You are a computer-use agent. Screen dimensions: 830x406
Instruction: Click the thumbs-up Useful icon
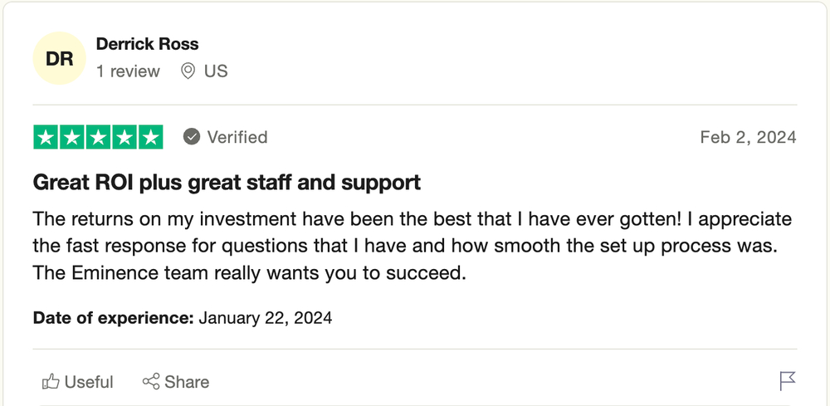[x=51, y=382]
